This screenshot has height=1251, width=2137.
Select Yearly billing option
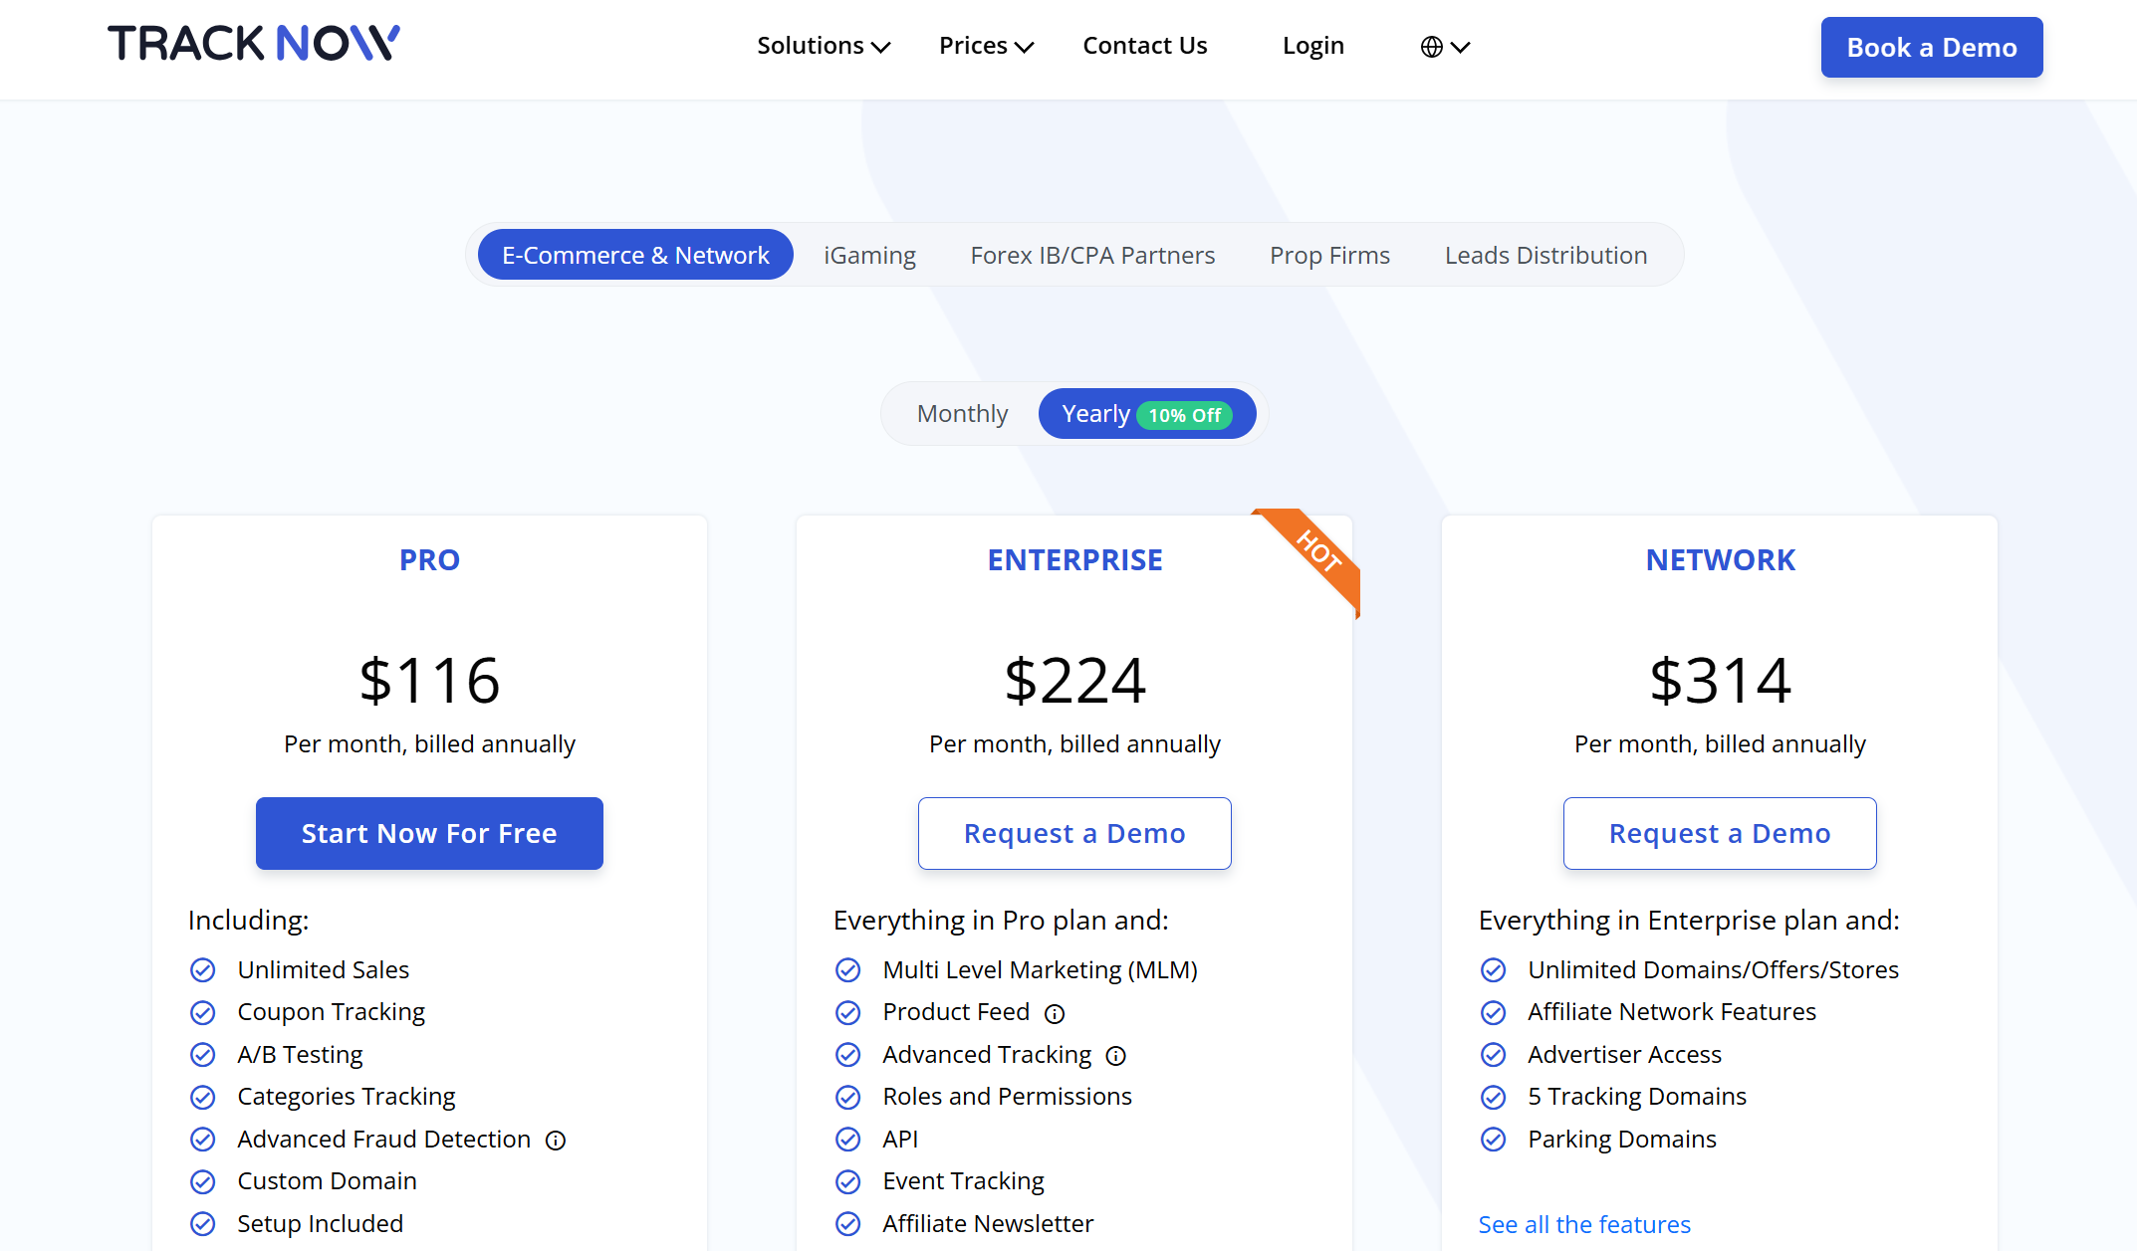[x=1146, y=413]
